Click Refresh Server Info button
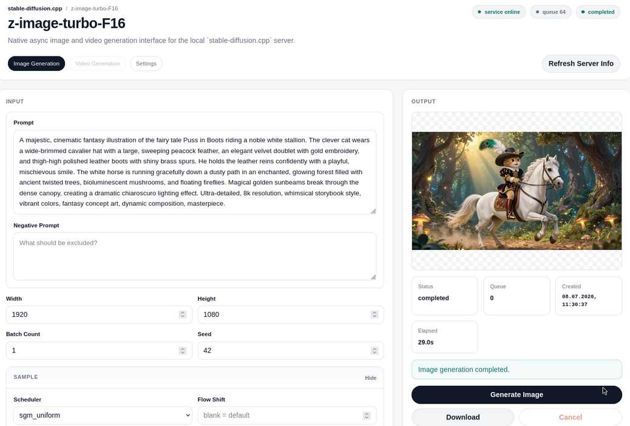Image resolution: width=630 pixels, height=426 pixels. 581,64
